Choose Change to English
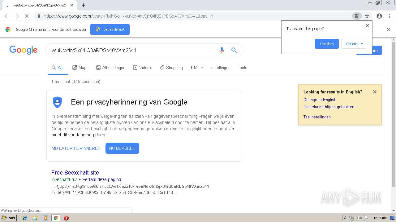The height and width of the screenshot is (222, 396). pyautogui.click(x=320, y=100)
